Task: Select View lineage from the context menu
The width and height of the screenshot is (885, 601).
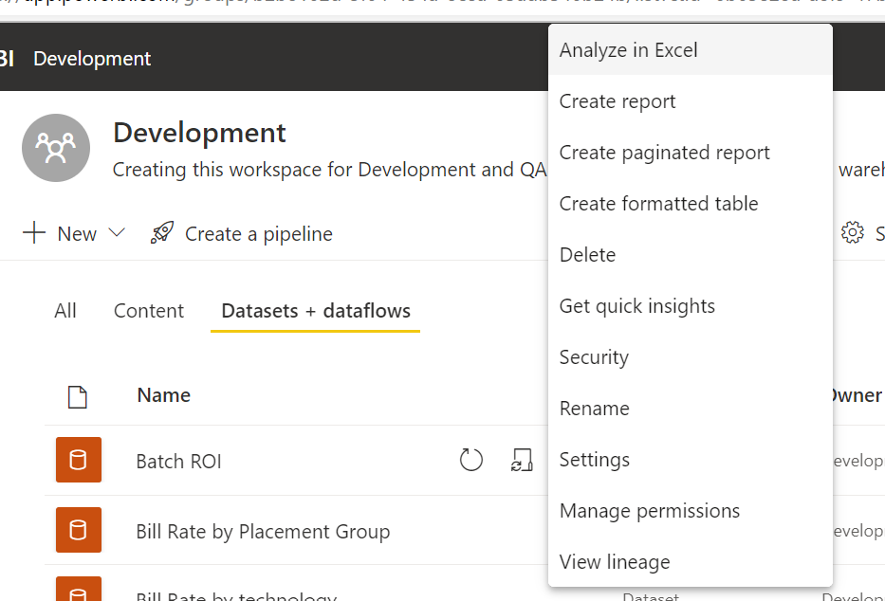Action: click(x=615, y=561)
